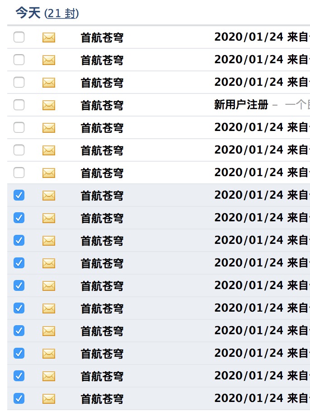Image resolution: width=310 pixels, height=411 pixels.
Task: Uncheck the first highlighted email's checkbox
Action: [19, 195]
